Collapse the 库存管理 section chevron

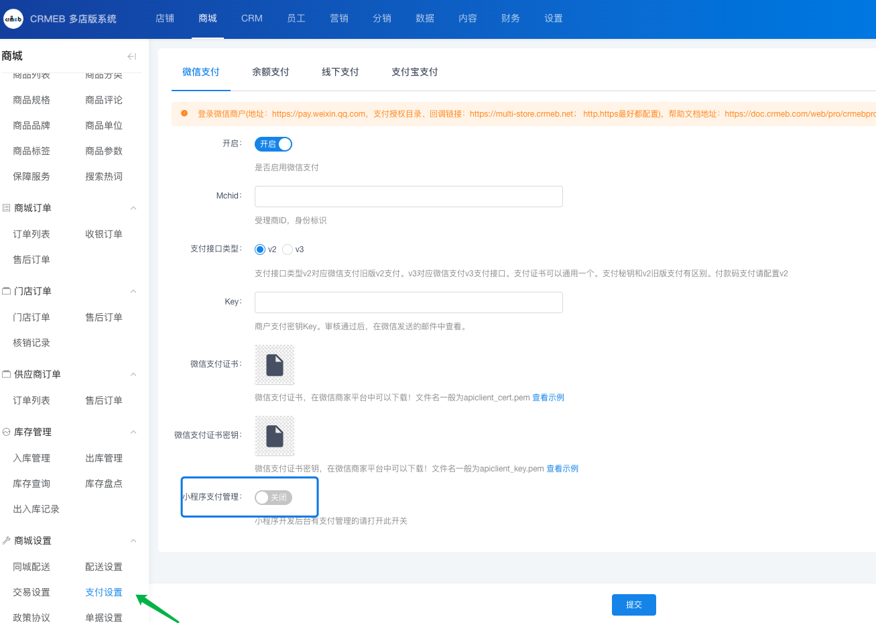click(133, 432)
